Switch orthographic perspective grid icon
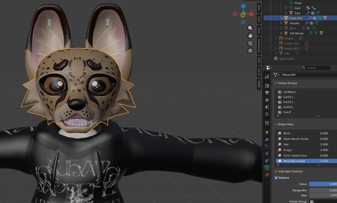The image size is (337, 203). click(250, 51)
